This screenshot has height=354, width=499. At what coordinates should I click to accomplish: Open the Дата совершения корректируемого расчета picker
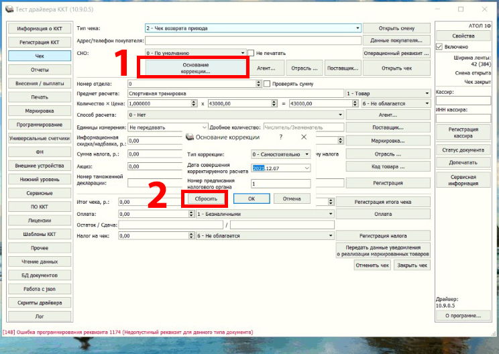click(x=307, y=168)
